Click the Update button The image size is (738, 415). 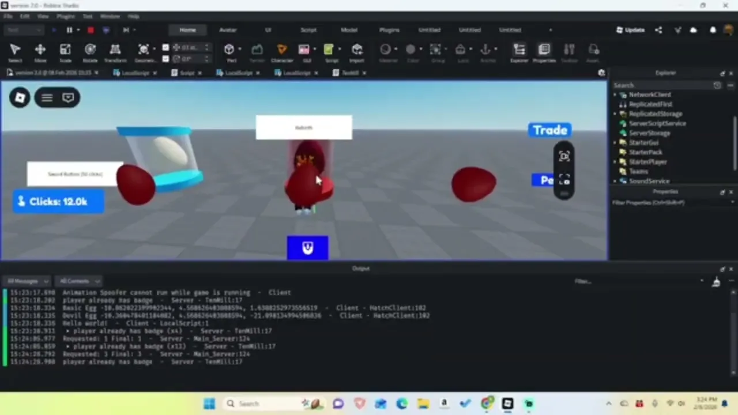pyautogui.click(x=630, y=30)
